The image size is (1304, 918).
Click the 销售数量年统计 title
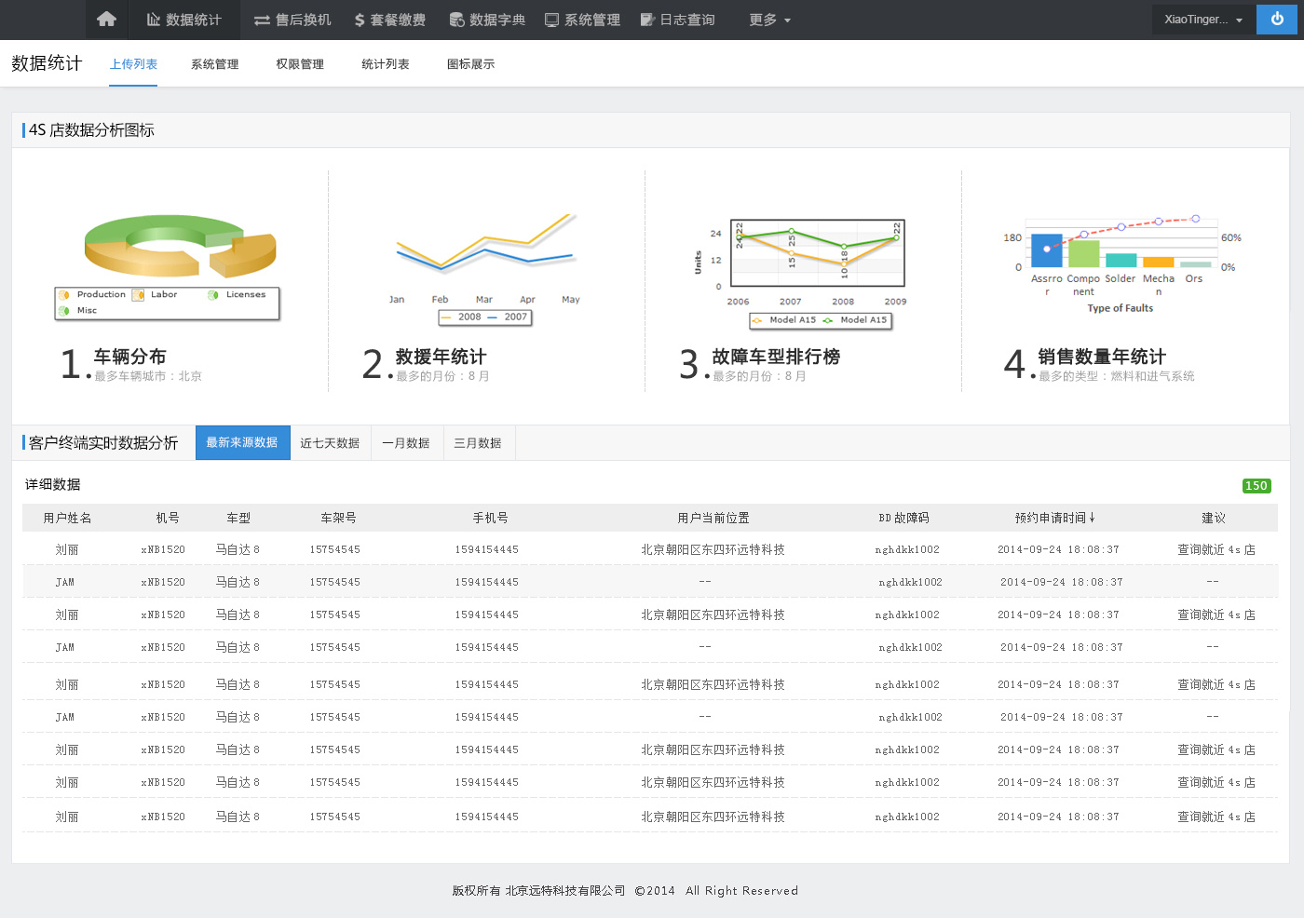tap(1102, 357)
